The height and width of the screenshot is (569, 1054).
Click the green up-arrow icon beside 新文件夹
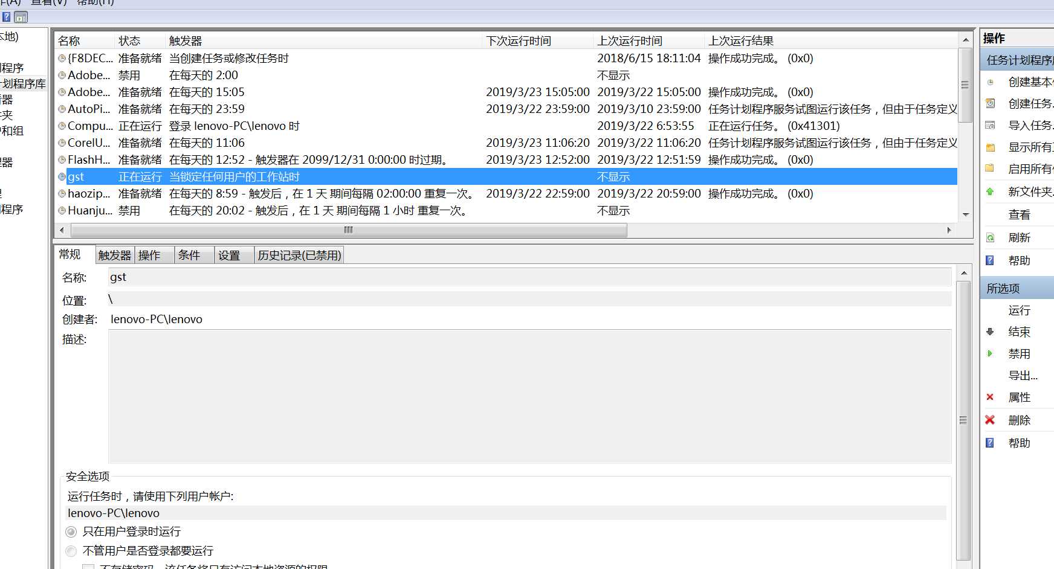pos(990,191)
